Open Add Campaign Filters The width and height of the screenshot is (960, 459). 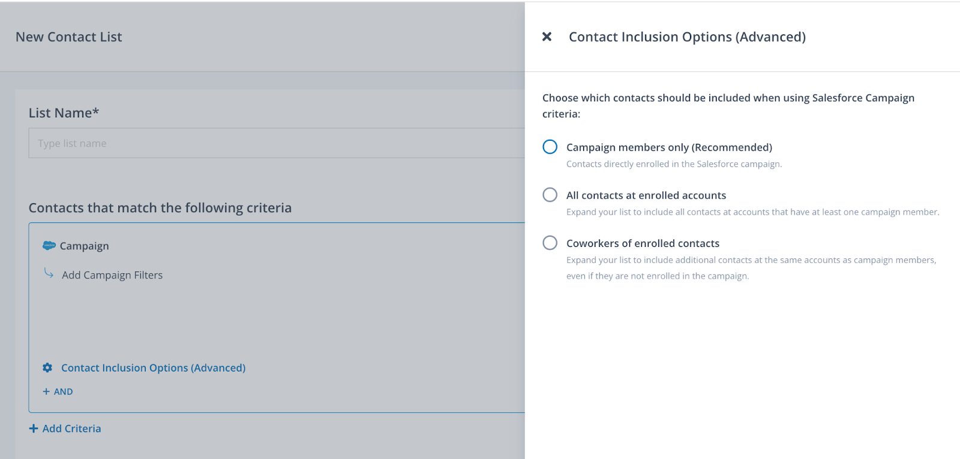112,275
